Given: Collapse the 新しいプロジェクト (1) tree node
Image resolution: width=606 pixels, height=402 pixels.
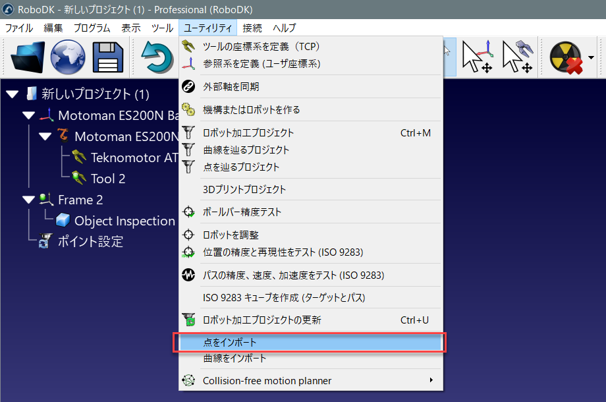Looking at the screenshot, I should click(x=13, y=94).
